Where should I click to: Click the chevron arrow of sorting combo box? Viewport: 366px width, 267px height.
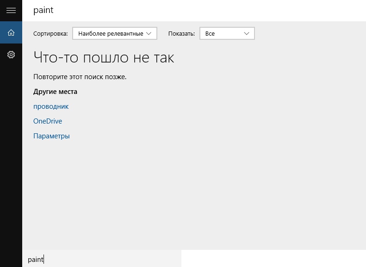[149, 33]
